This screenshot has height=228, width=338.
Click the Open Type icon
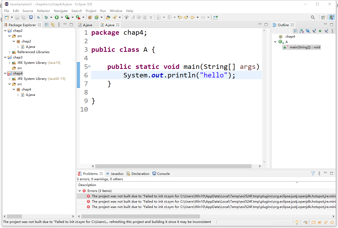coord(108,17)
